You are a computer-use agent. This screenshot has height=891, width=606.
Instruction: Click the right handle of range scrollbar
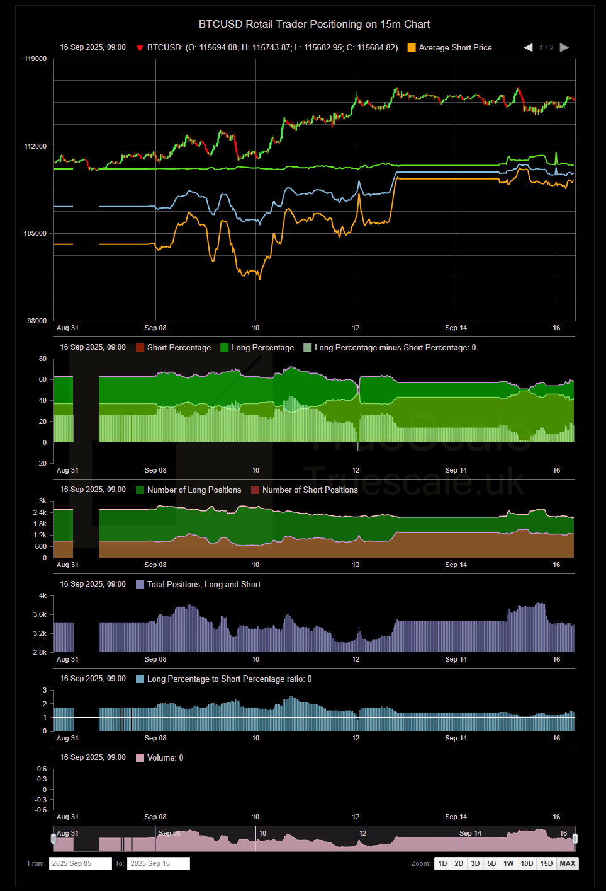pyautogui.click(x=575, y=839)
